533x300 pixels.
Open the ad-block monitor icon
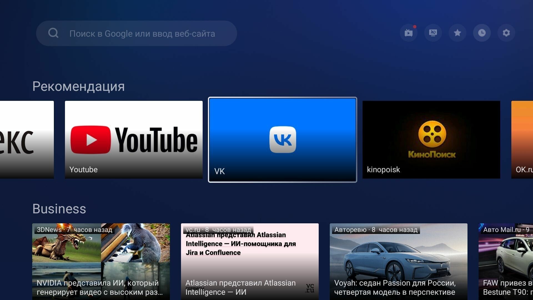click(x=433, y=33)
